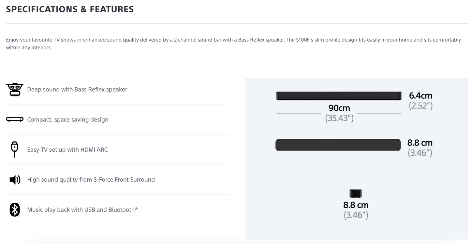Image resolution: width=471 pixels, height=244 pixels.
Task: Click the 6.4cm height dimension label
Action: pos(420,96)
